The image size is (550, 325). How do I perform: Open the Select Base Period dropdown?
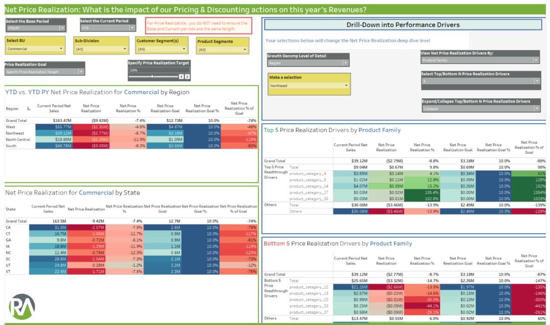point(62,28)
